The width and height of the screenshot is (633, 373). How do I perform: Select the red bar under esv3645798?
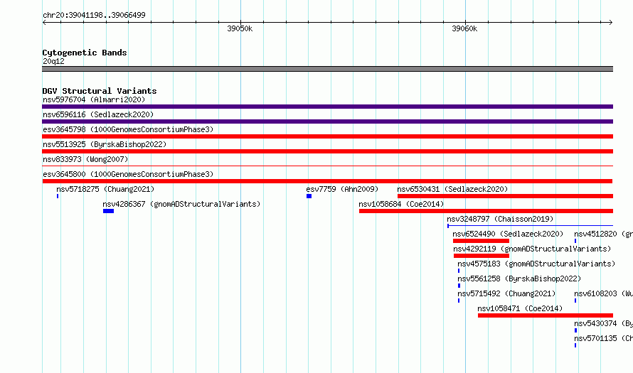pyautogui.click(x=327, y=136)
